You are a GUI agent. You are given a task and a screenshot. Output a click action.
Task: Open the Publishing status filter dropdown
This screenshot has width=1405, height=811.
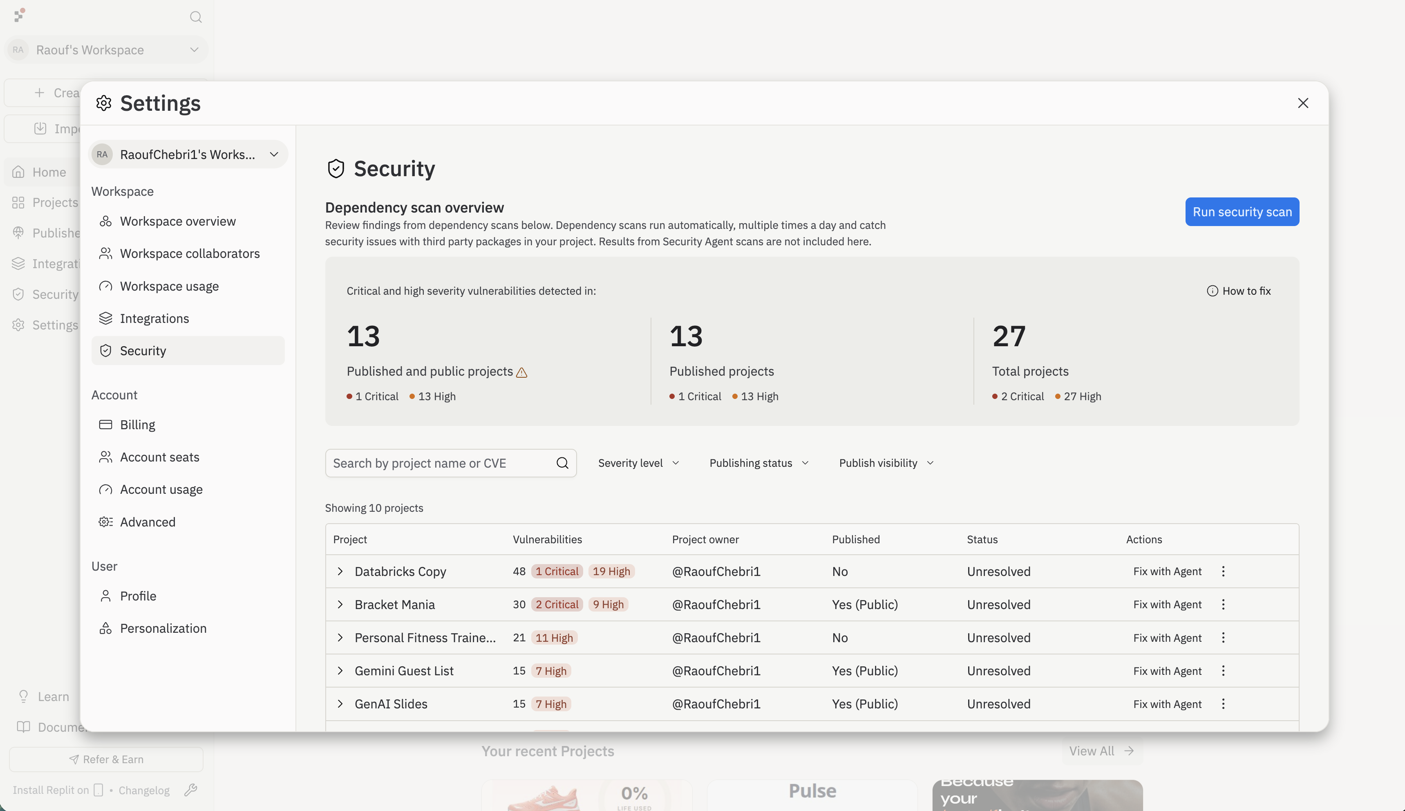click(x=758, y=463)
